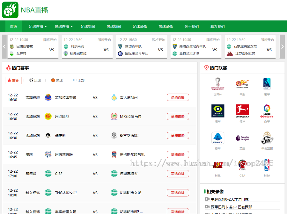Screen dimensions: 287x214
Task: Click the 穆罕默德SC team badge
Action: point(114,135)
